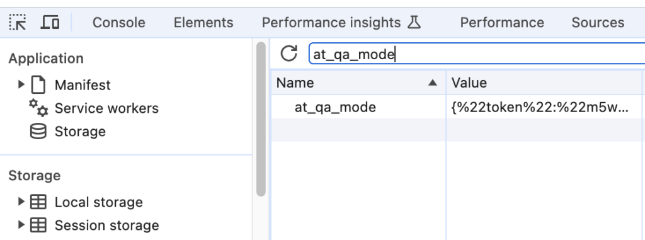645x240 pixels.
Task: Click the Service workers gears icon
Action: (x=38, y=108)
